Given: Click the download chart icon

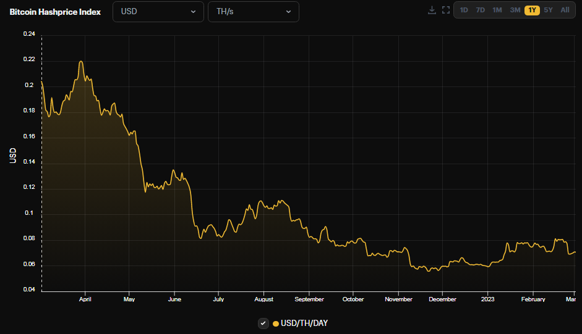Looking at the screenshot, I should [x=432, y=10].
